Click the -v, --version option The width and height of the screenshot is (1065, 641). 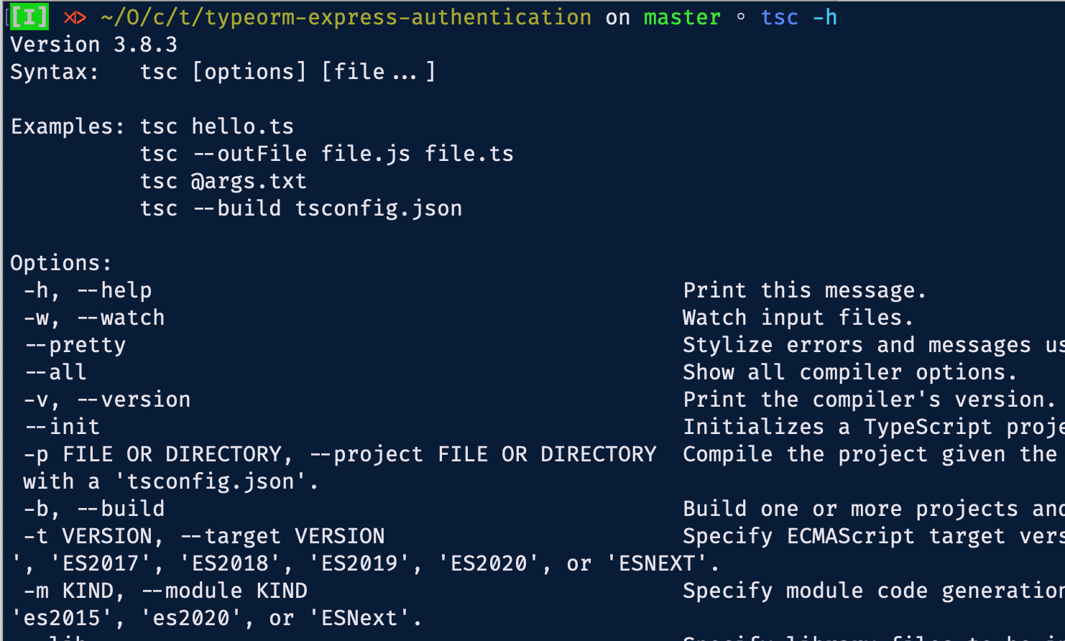click(107, 400)
